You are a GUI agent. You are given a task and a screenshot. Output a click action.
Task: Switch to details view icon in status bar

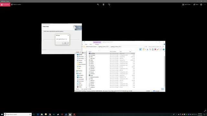point(162,89)
